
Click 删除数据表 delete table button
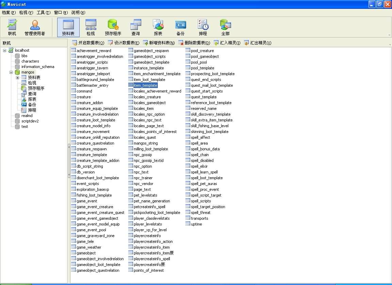click(194, 43)
